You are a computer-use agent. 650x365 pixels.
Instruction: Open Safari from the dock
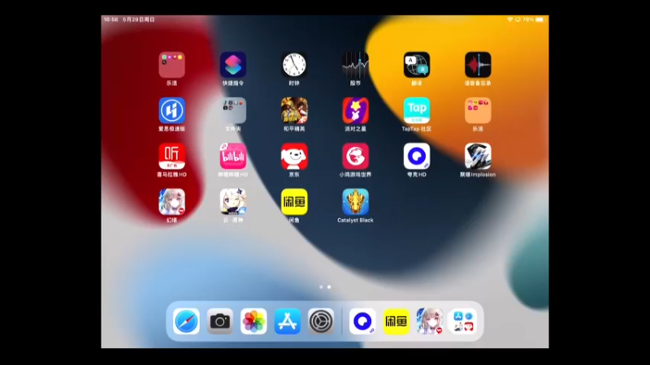[186, 321]
